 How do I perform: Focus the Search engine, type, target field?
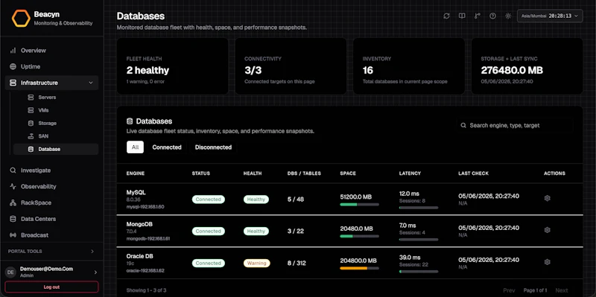point(515,125)
